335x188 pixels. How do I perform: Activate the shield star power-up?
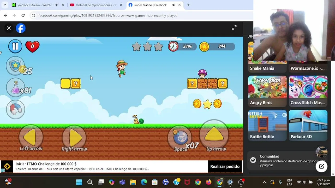coord(15,66)
